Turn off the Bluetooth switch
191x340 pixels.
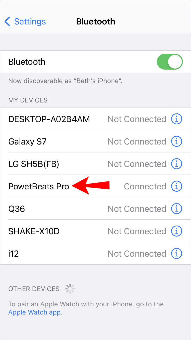click(x=170, y=62)
